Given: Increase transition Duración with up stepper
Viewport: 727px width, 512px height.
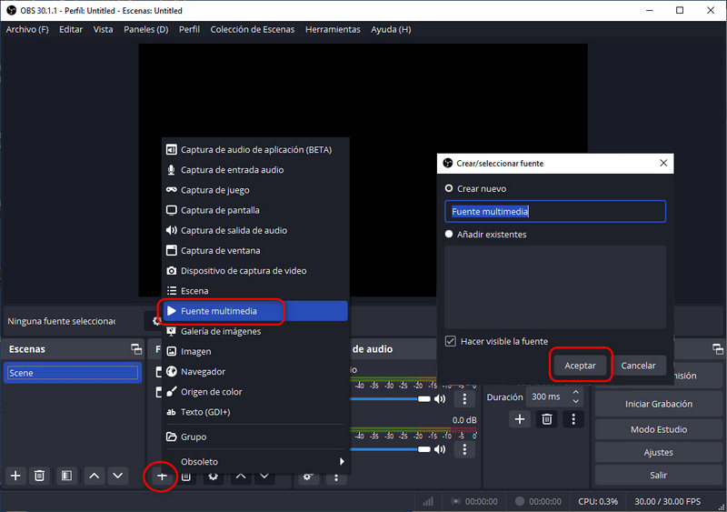Looking at the screenshot, I should click(x=576, y=393).
